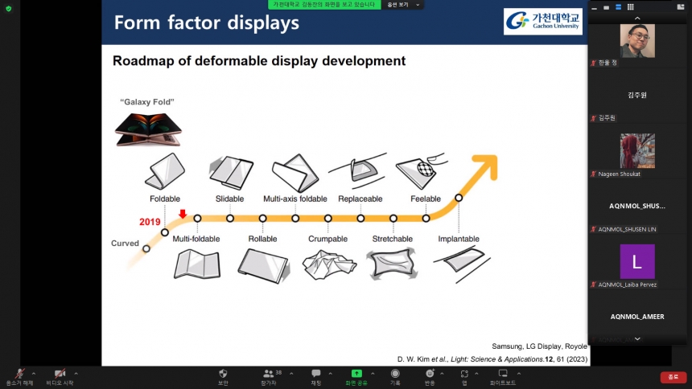The image size is (692, 389).
Task: Click the green screen sharing notification banner
Action: (x=323, y=5)
